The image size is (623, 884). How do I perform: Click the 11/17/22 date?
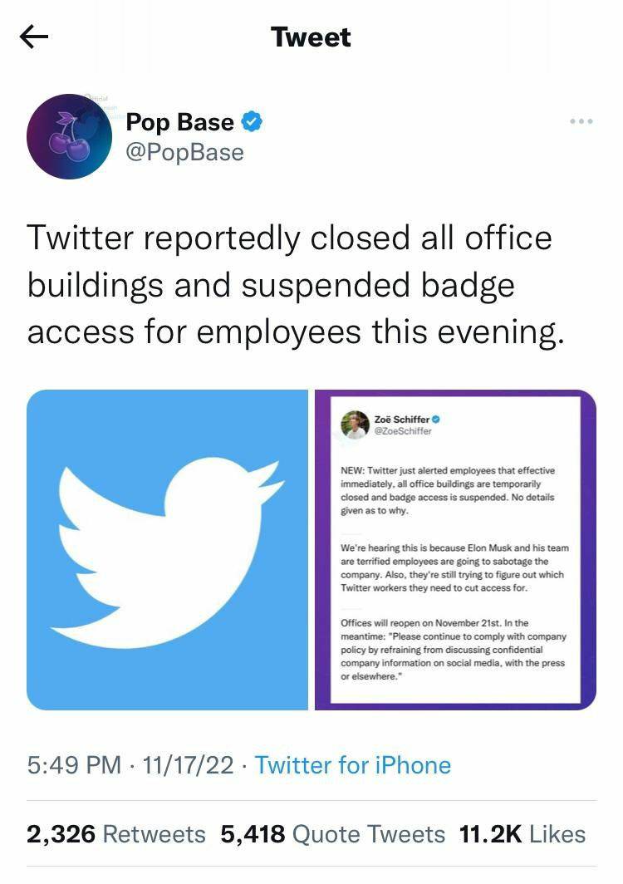tap(188, 765)
